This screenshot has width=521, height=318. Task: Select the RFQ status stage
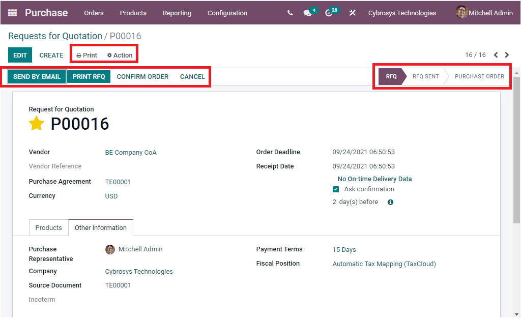click(391, 76)
